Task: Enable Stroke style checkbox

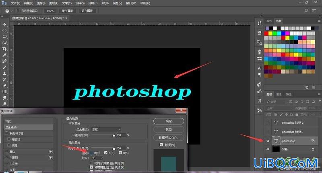Action: (6, 151)
